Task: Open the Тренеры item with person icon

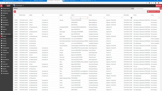Action: [6, 18]
